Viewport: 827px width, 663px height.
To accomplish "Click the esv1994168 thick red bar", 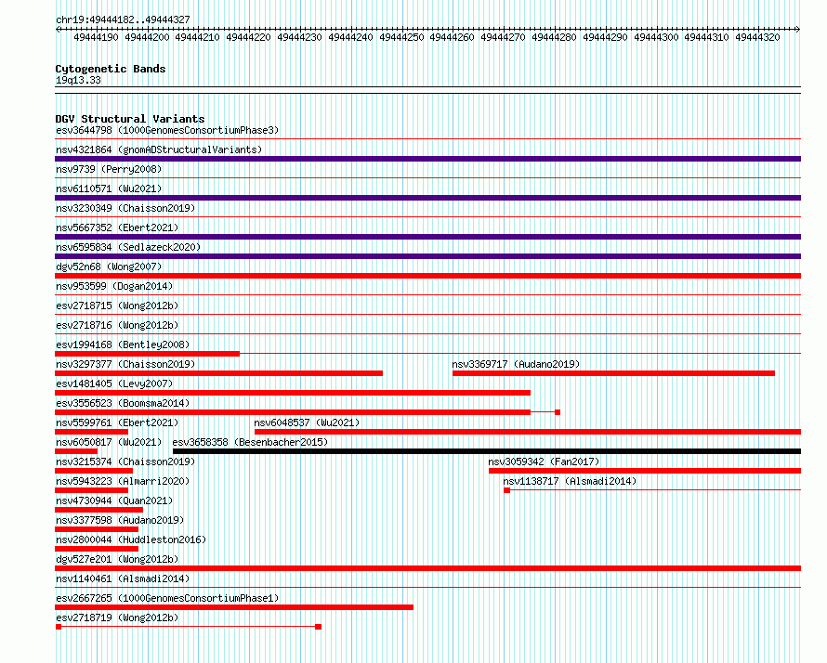I will 147,354.
